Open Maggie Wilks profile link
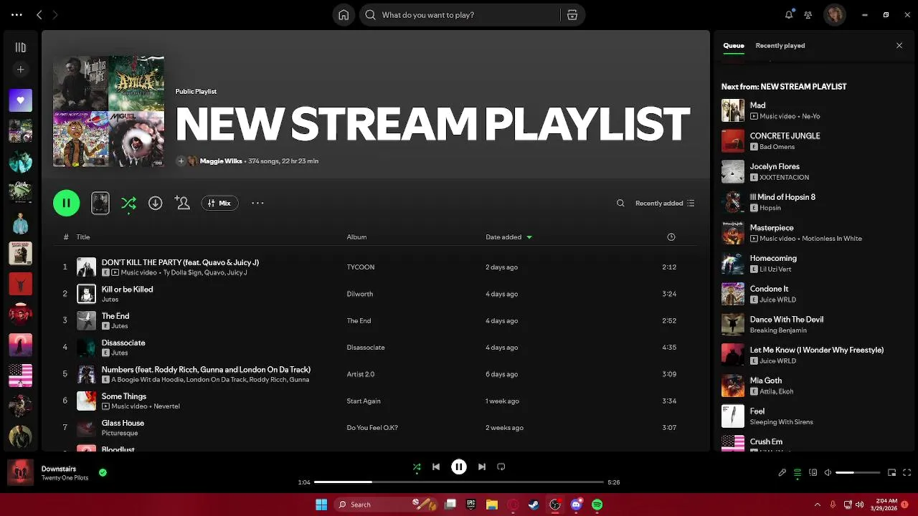This screenshot has width=918, height=516. [x=221, y=161]
